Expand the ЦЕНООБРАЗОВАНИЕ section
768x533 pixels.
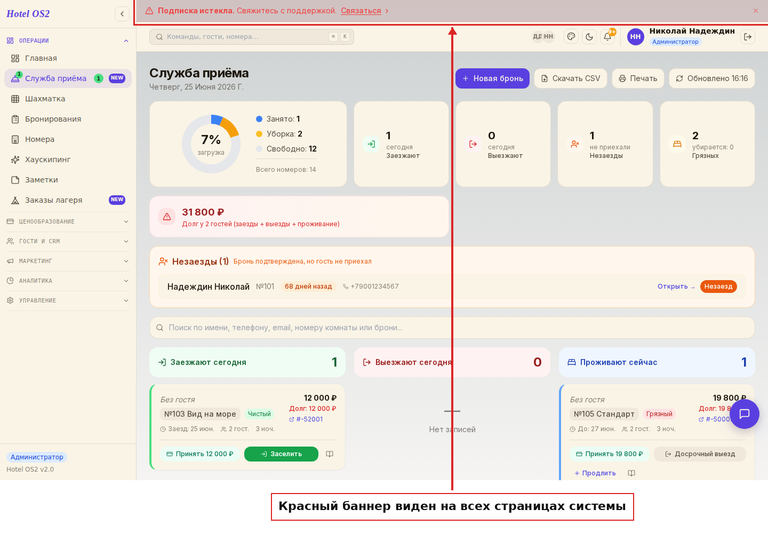pyautogui.click(x=68, y=221)
